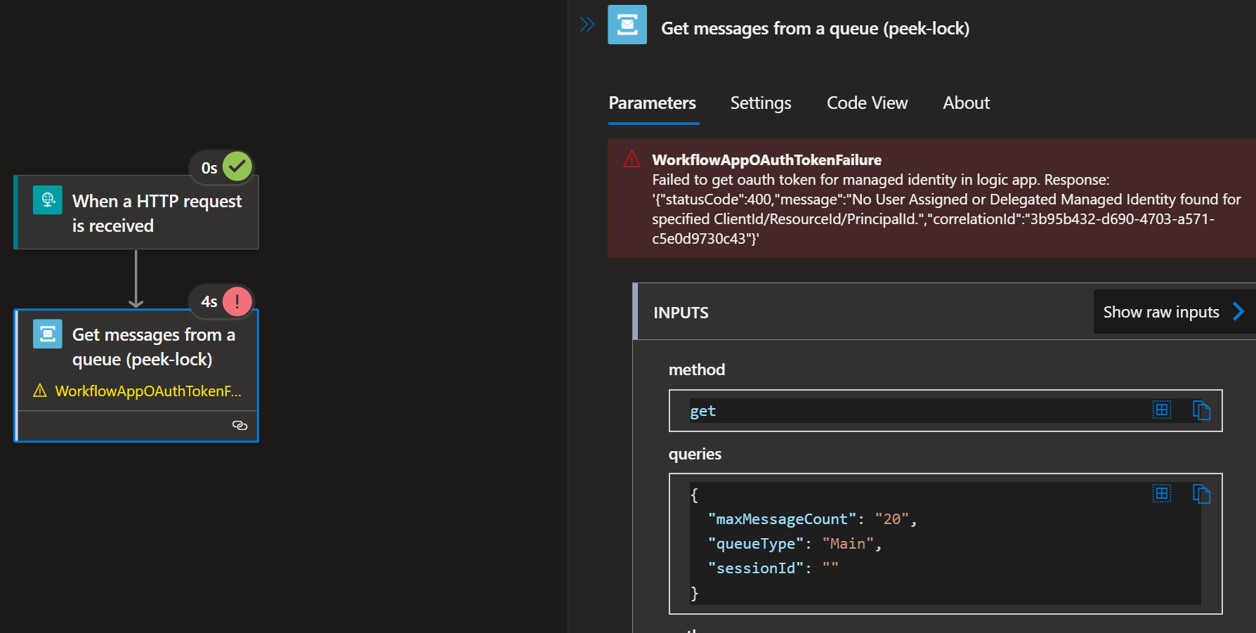The width and height of the screenshot is (1256, 633).
Task: Click the queue icon on the Get messages card
Action: click(47, 334)
